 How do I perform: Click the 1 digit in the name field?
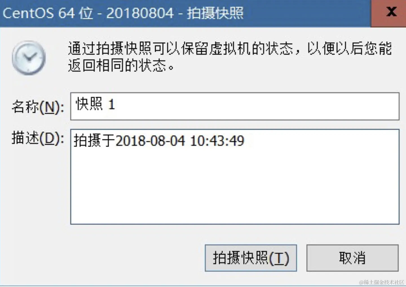(x=112, y=104)
